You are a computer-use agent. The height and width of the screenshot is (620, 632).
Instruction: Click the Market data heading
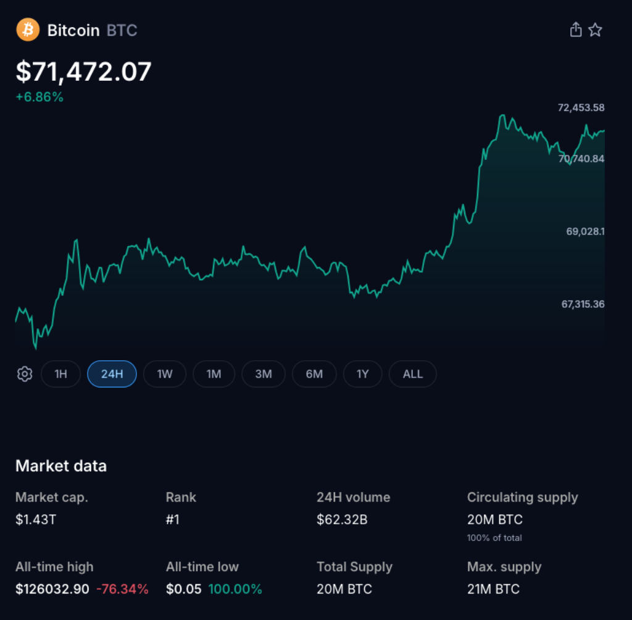click(x=60, y=466)
